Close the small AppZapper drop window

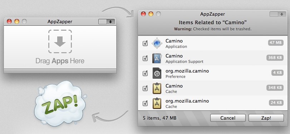coord(9,22)
